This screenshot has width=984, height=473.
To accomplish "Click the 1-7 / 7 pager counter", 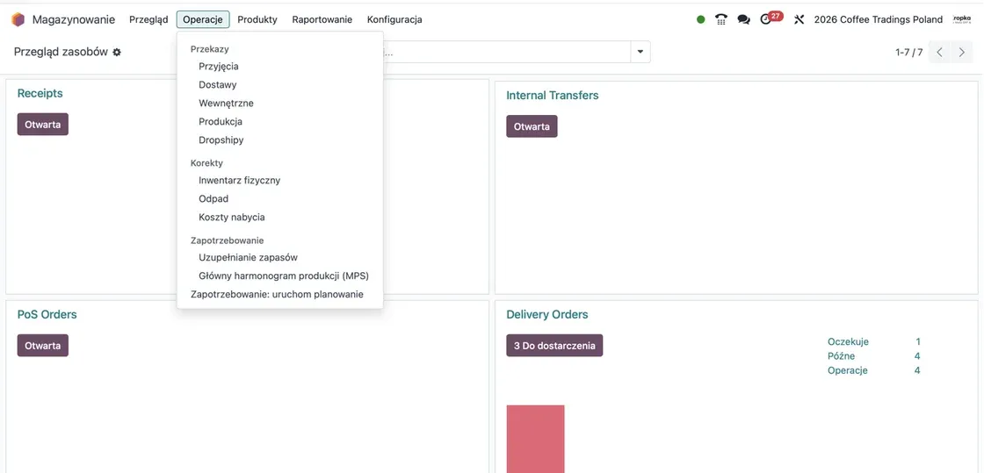I will [x=908, y=53].
